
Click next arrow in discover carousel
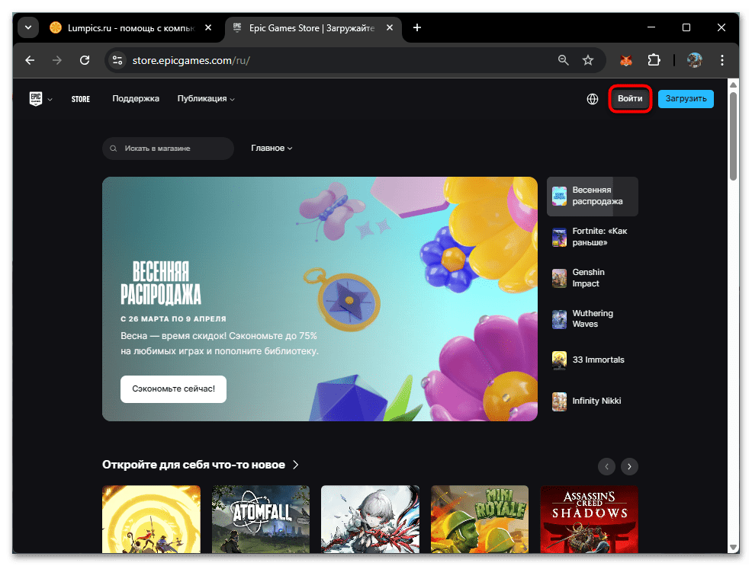click(629, 466)
